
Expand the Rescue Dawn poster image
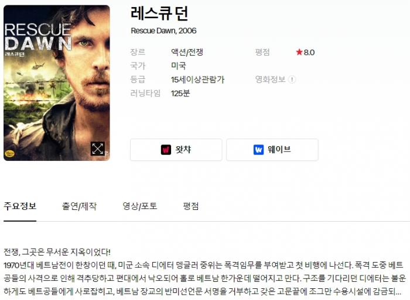pos(97,149)
